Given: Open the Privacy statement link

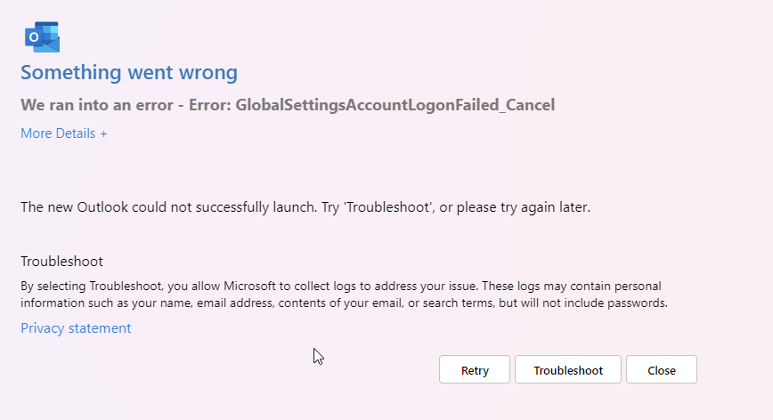Looking at the screenshot, I should (76, 328).
